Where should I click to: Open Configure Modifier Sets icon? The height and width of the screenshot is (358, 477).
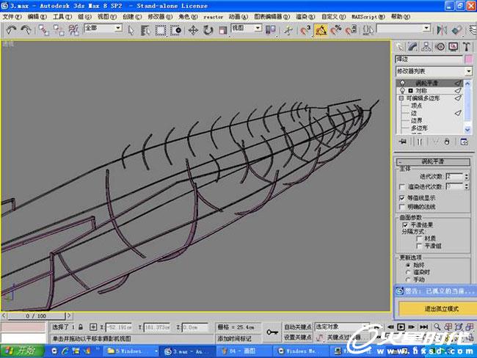point(465,142)
